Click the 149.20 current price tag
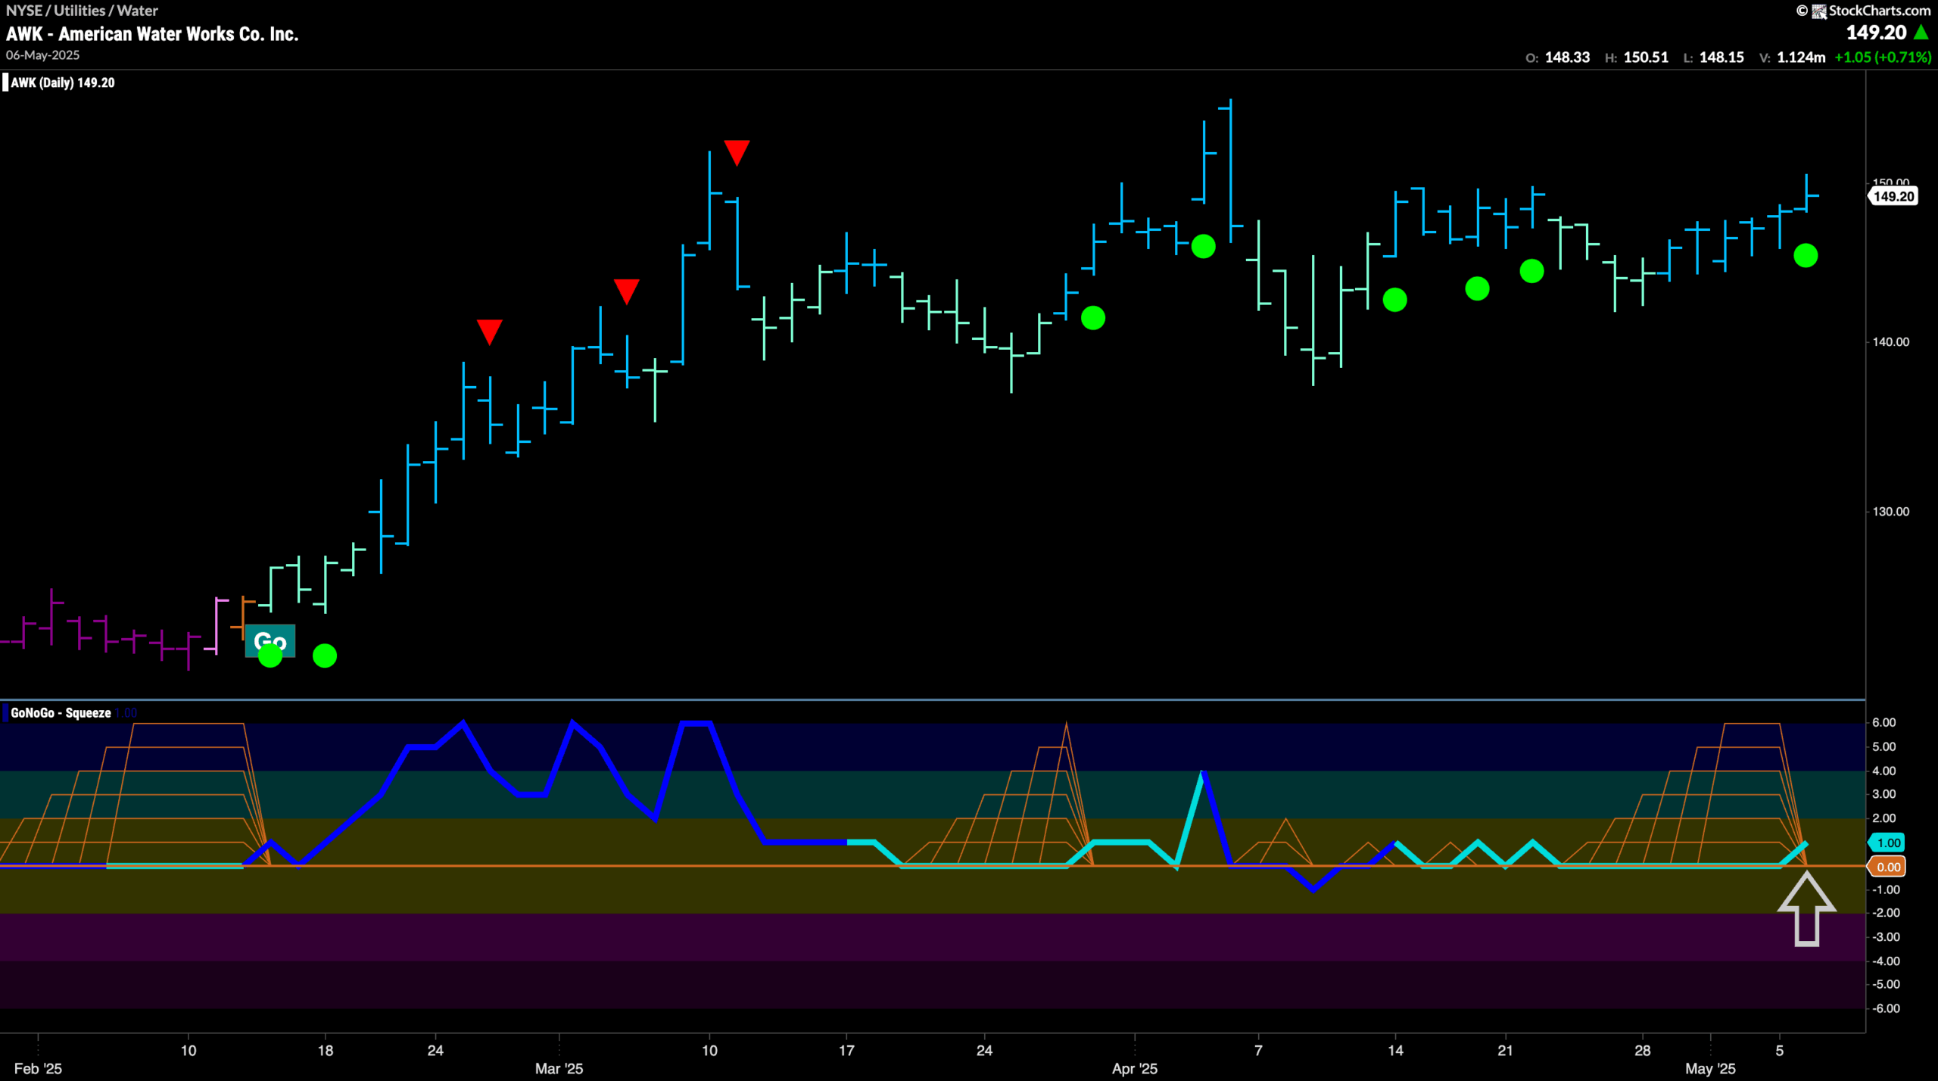The height and width of the screenshot is (1081, 1938). coord(1893,197)
